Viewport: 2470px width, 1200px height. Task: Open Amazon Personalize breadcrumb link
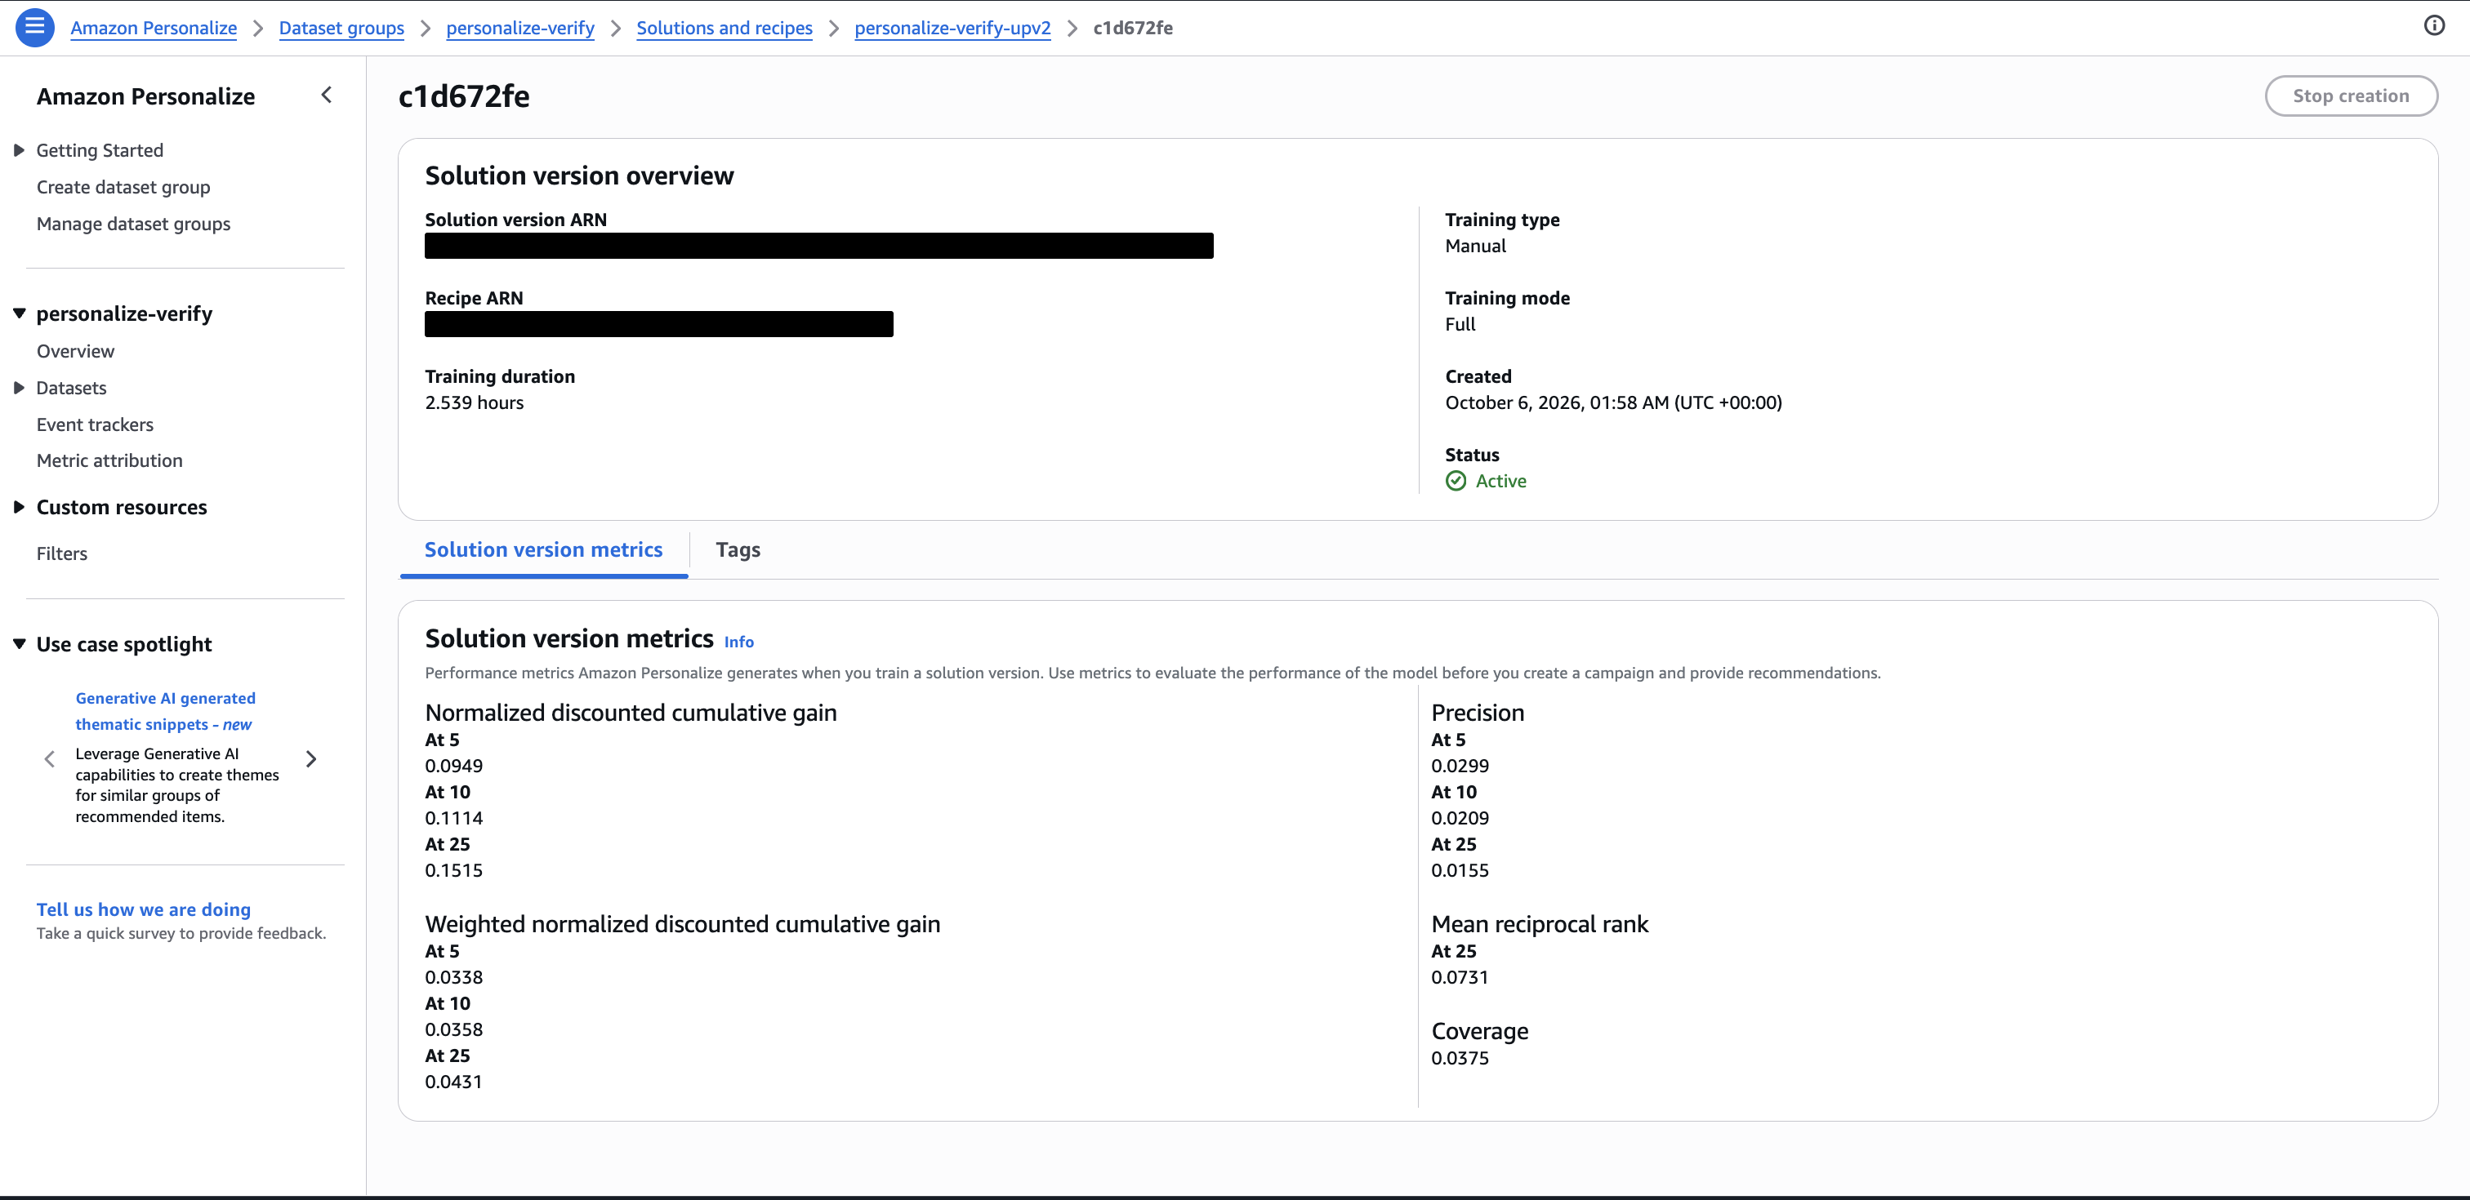tap(154, 28)
